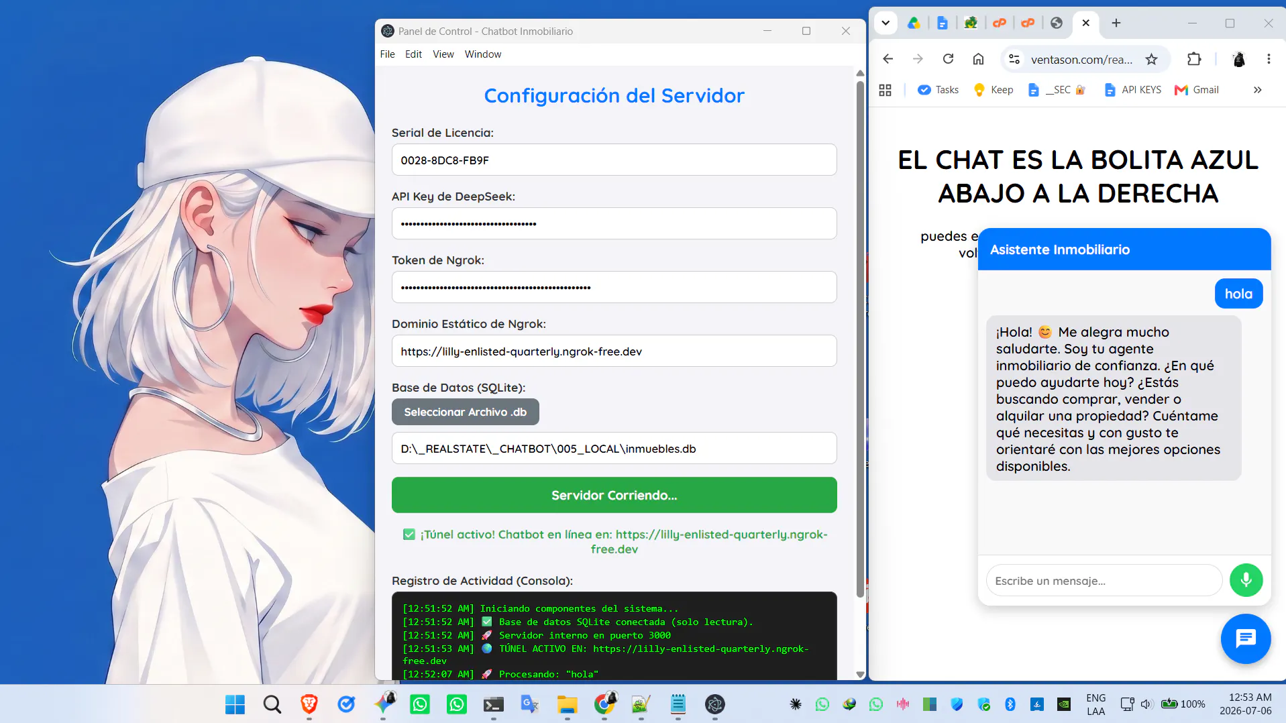Open Chrome profile avatar
Viewport: 1286px width, 723px height.
(1239, 59)
